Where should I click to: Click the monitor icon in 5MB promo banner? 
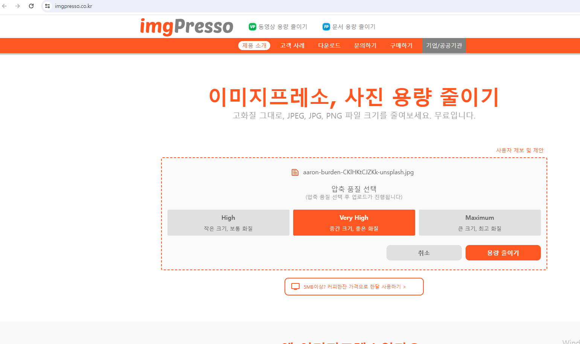[295, 287]
